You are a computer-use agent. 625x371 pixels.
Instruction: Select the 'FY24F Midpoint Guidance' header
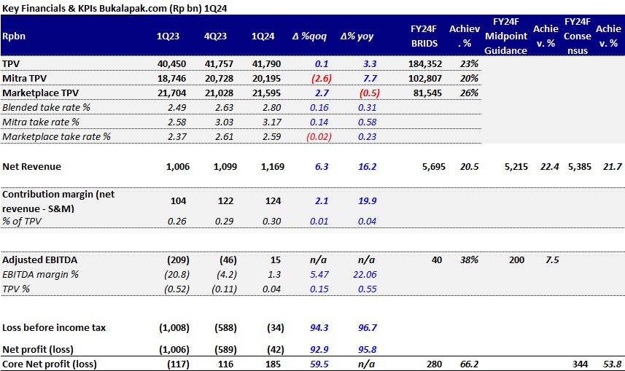point(506,36)
